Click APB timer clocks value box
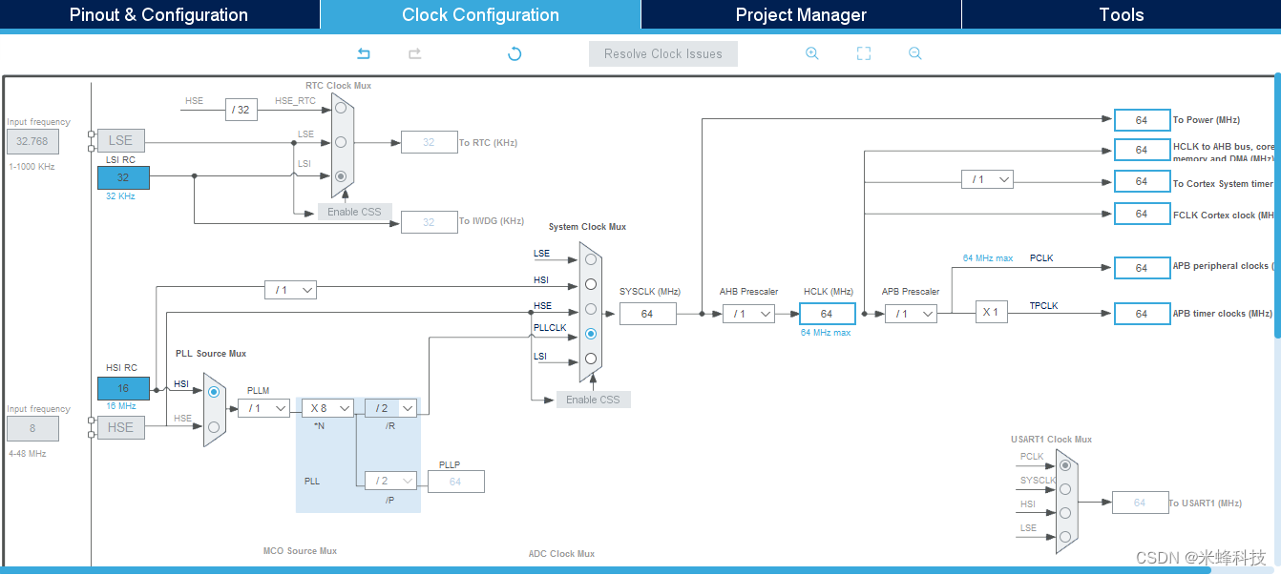Image resolution: width=1281 pixels, height=575 pixels. (1142, 314)
